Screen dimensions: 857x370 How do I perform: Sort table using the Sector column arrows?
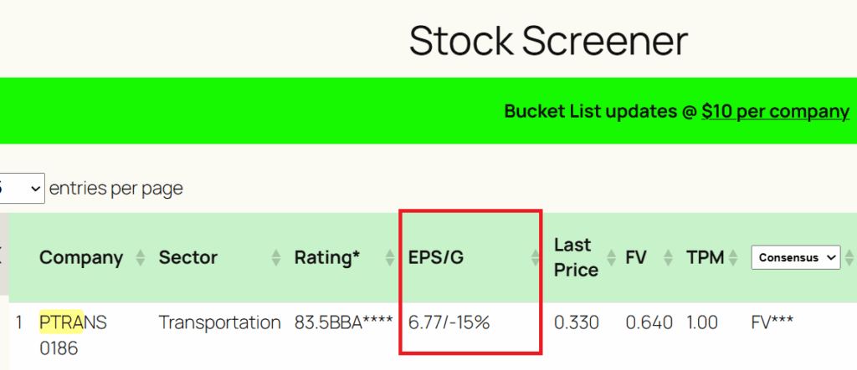coord(276,258)
